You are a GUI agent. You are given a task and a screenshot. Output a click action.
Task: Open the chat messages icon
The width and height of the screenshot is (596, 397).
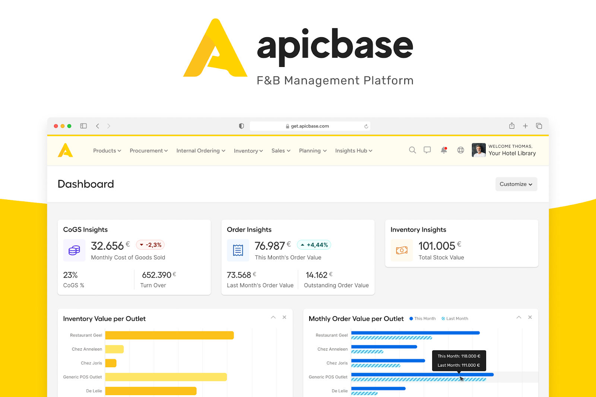click(x=427, y=150)
